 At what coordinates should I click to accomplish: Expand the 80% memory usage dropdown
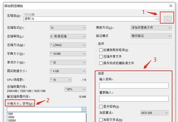75,89
